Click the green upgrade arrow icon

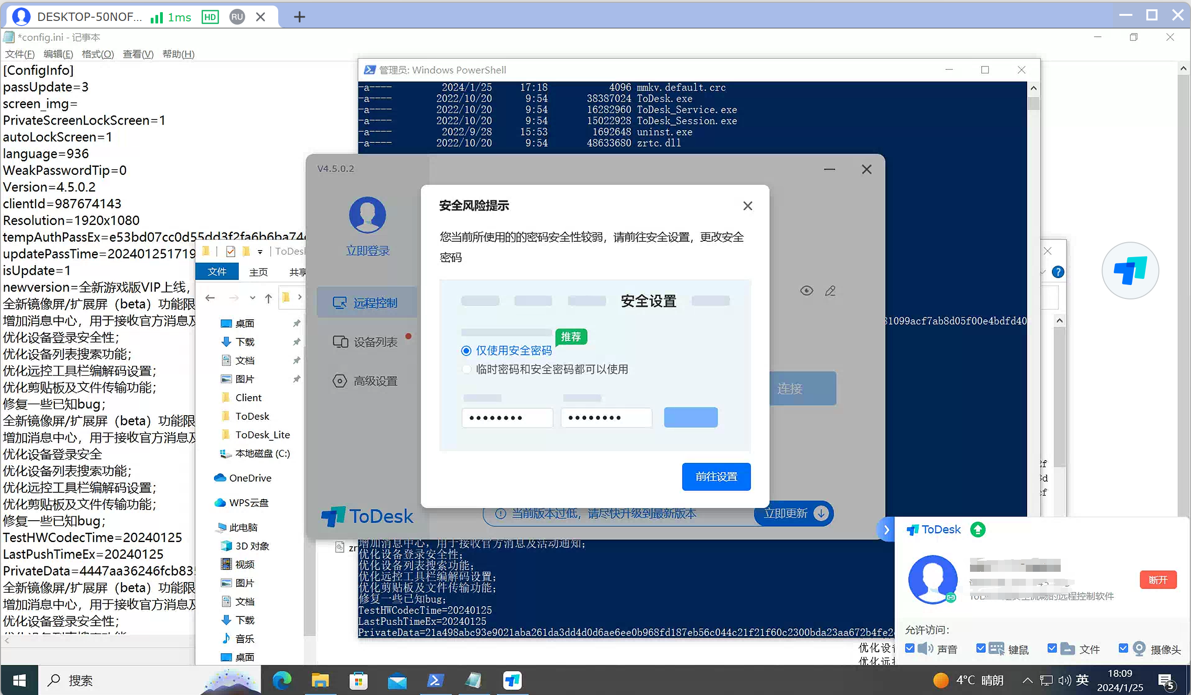point(977,530)
